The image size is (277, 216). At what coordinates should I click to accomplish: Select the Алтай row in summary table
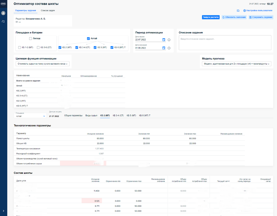coord(70,85)
